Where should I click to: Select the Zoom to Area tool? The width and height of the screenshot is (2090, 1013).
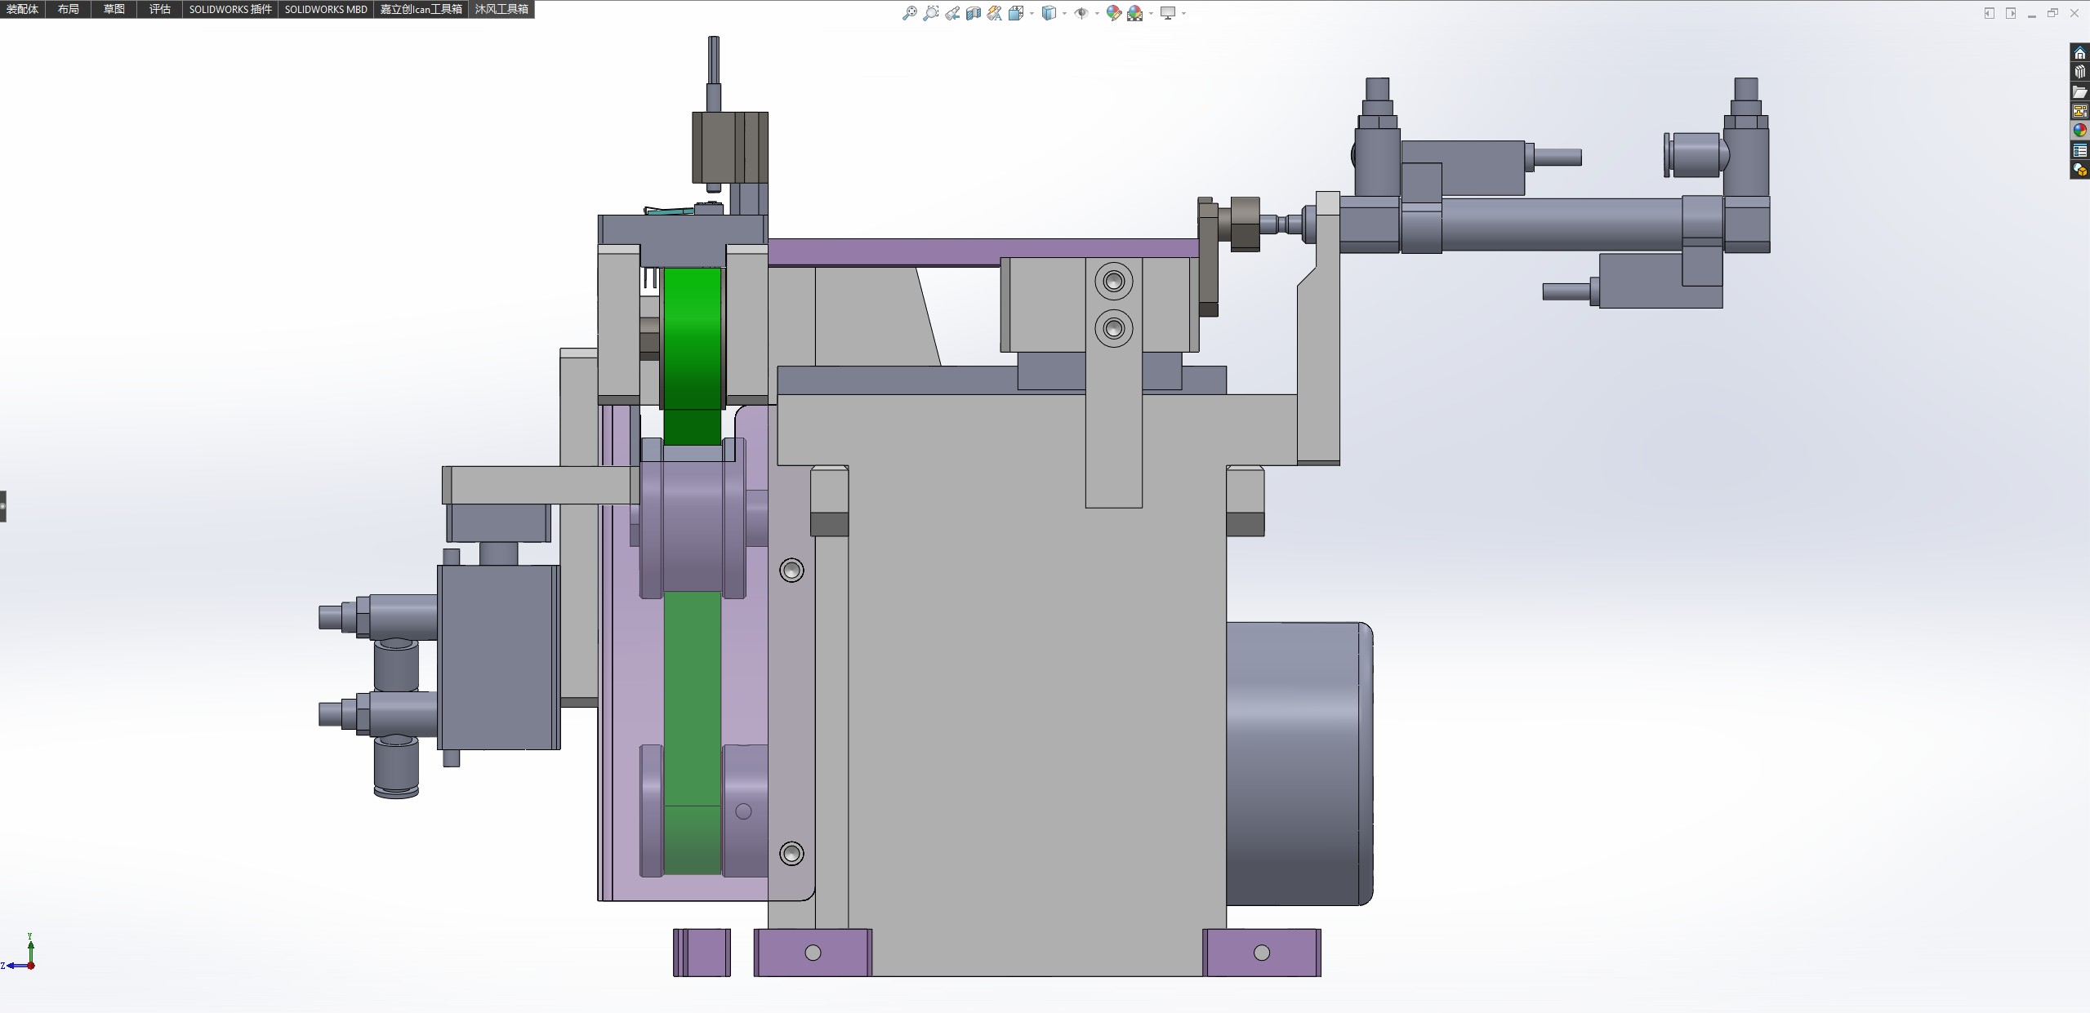[930, 13]
